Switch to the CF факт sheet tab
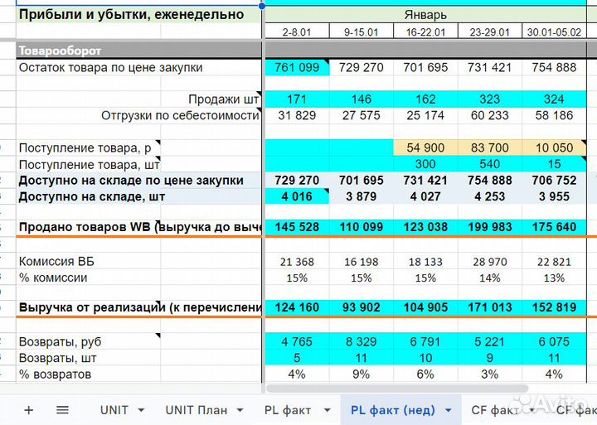The width and height of the screenshot is (597, 425). pos(495,410)
